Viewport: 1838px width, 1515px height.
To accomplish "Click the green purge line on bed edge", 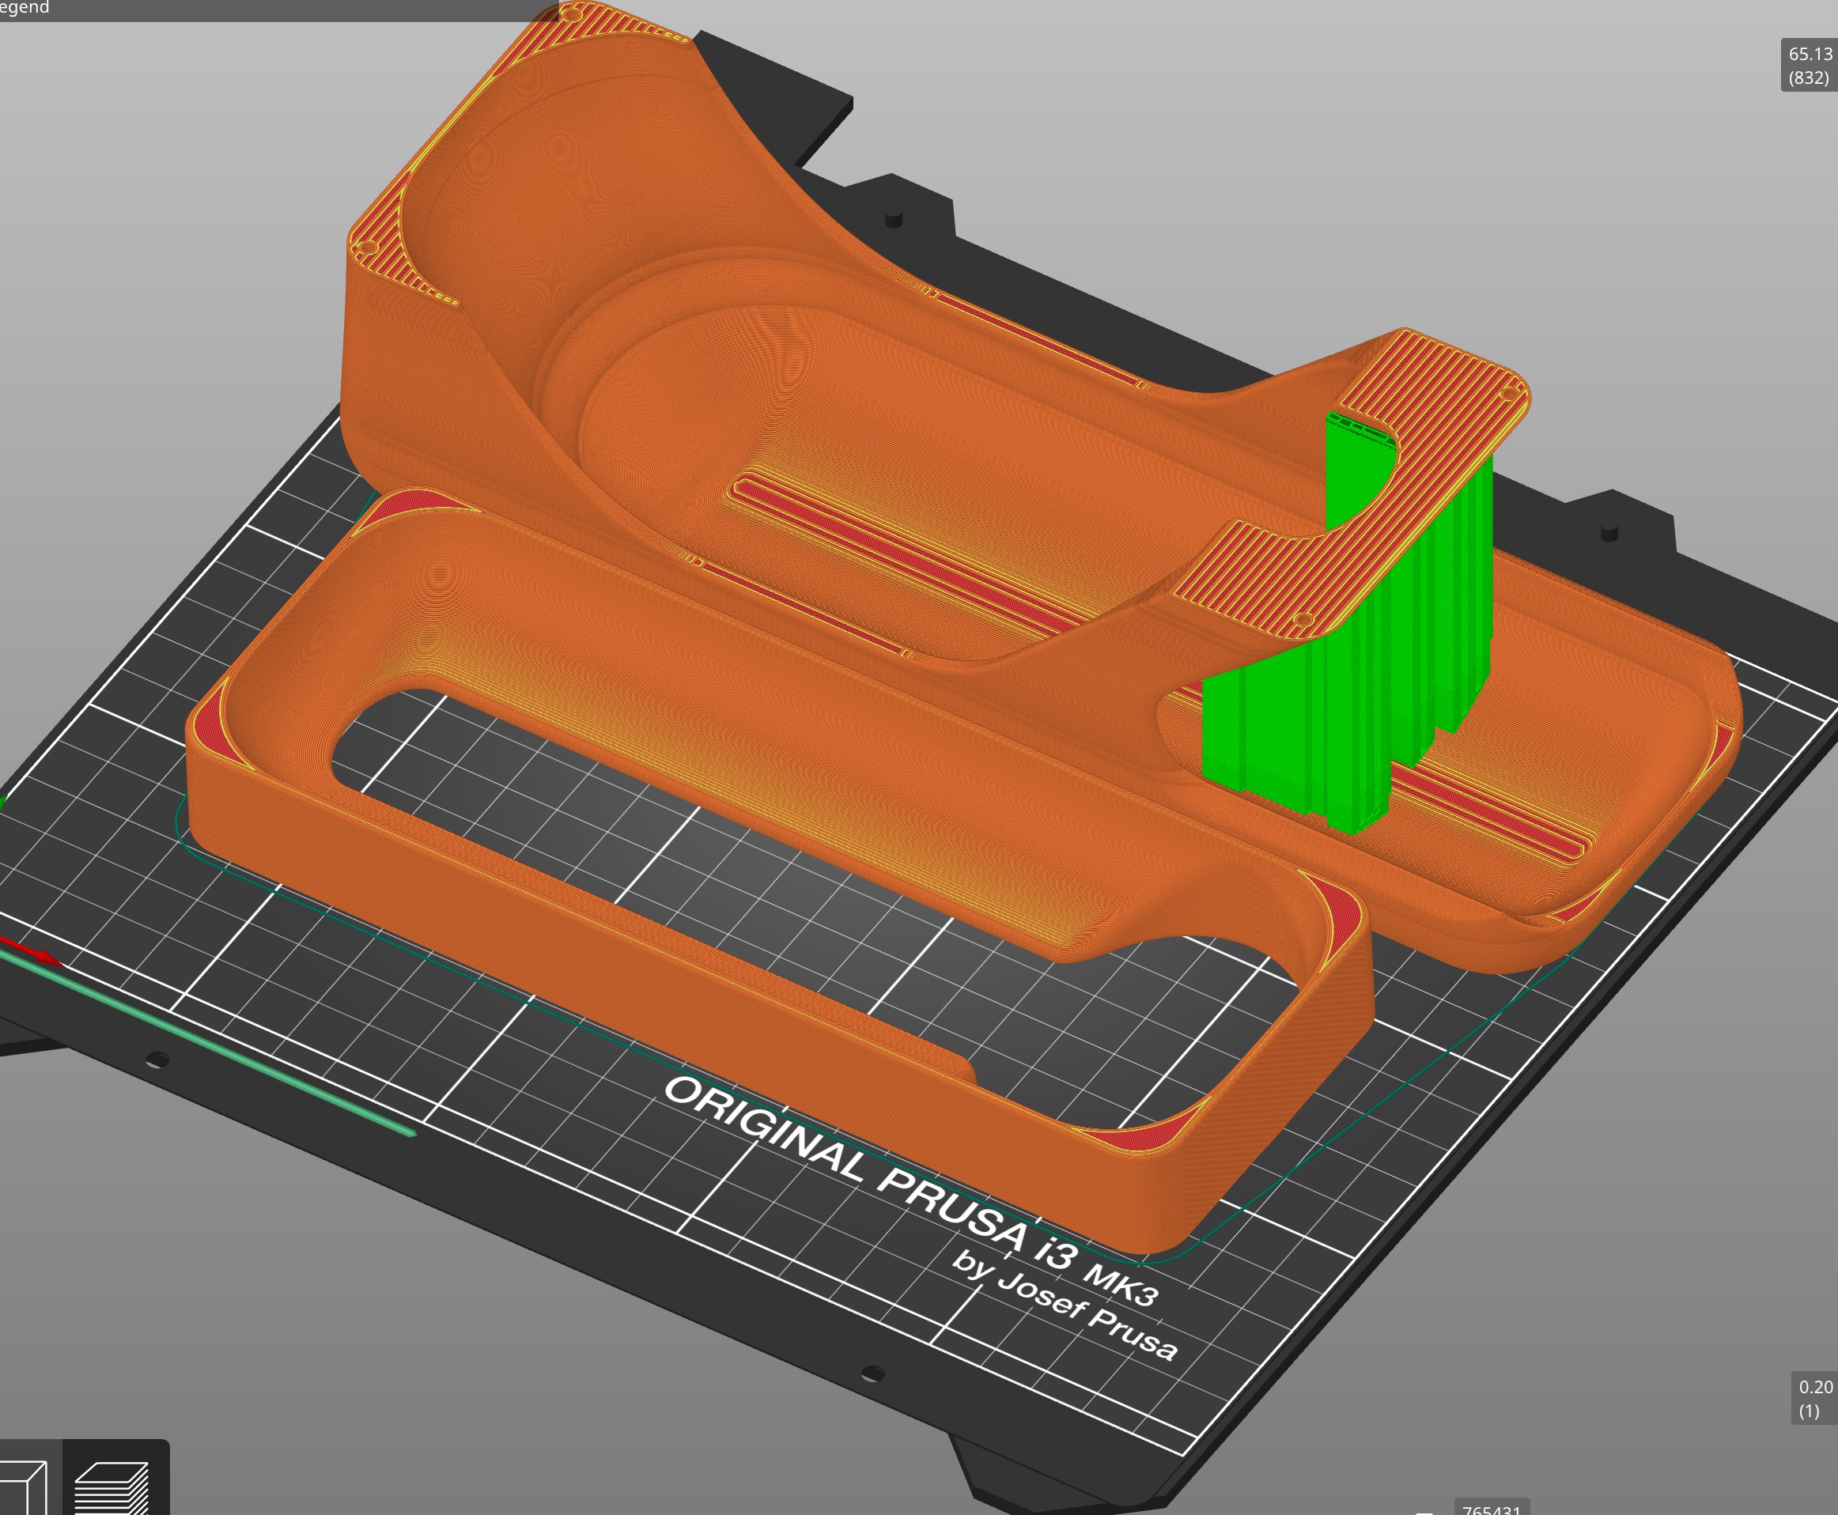I will point(210,1044).
